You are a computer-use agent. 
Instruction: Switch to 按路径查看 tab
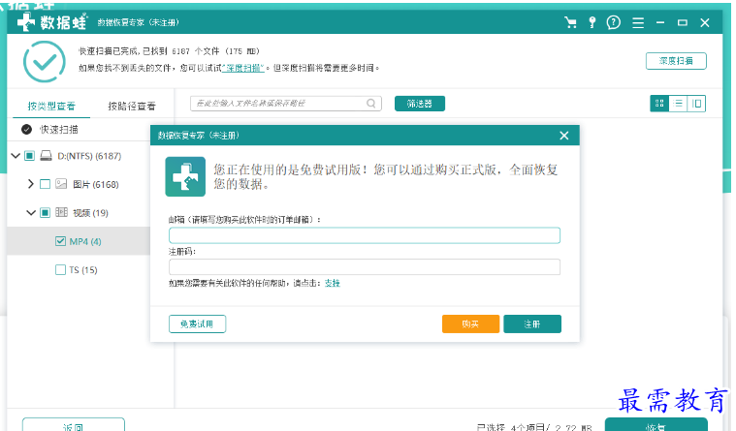tap(132, 106)
